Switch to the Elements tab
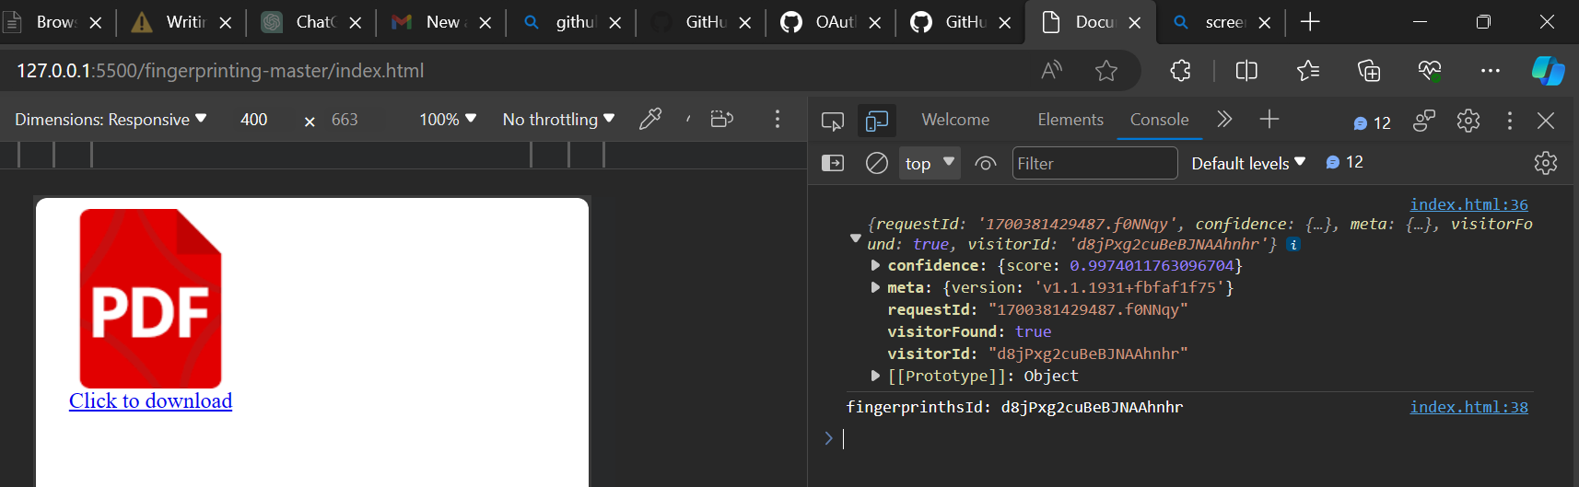1579x487 pixels. tap(1070, 120)
